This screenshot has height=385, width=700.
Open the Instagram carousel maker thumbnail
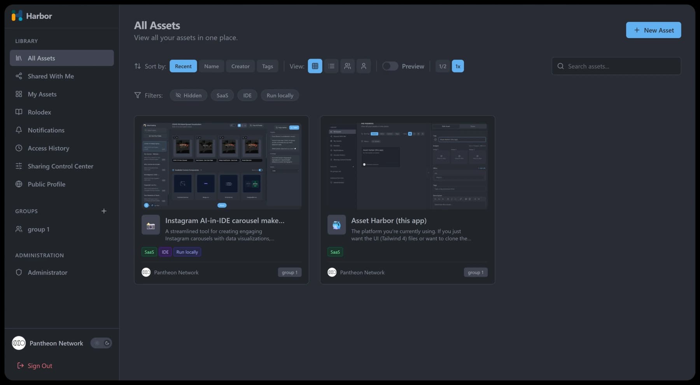point(221,166)
